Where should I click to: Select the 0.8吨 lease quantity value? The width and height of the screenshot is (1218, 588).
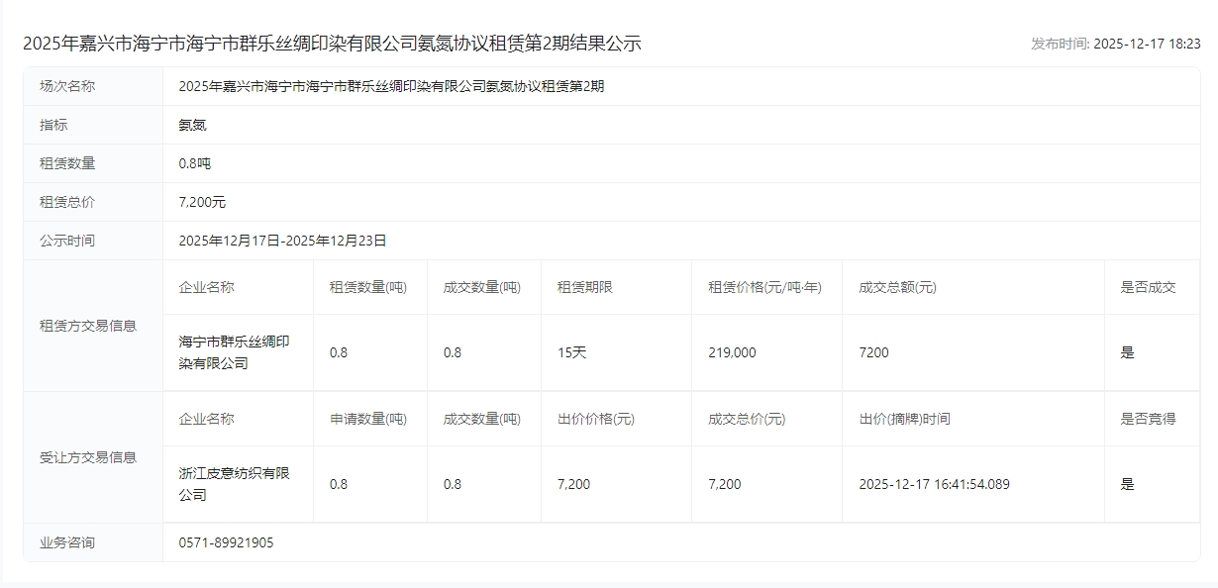[194, 163]
